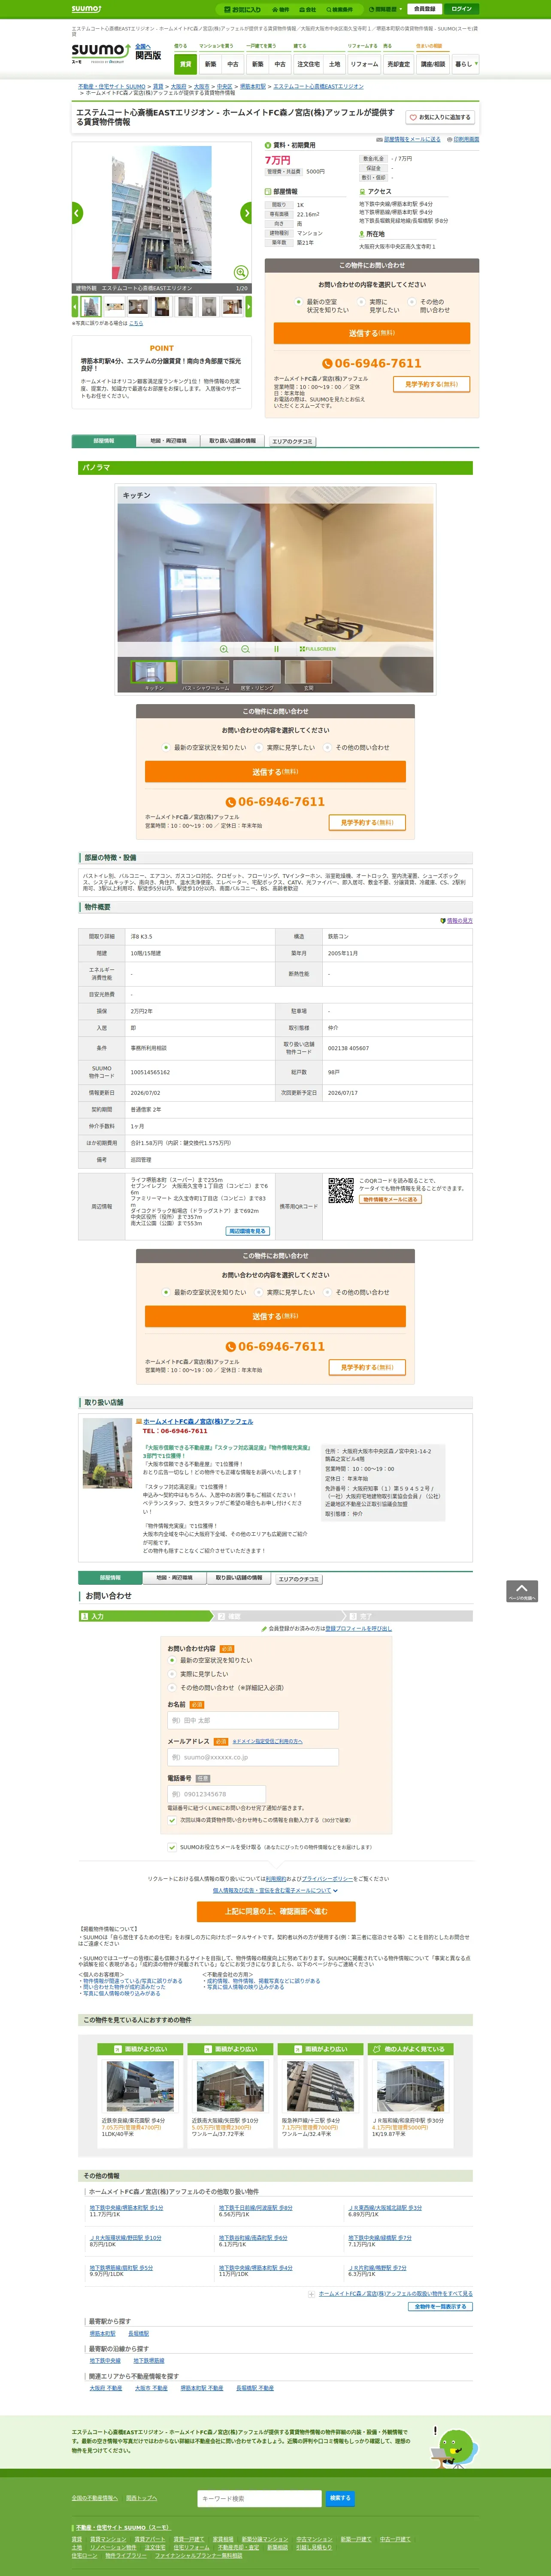This screenshot has height=2576, width=551.
Task: Click 見学予約する(無料) beside the building photo
Action: tap(431, 384)
